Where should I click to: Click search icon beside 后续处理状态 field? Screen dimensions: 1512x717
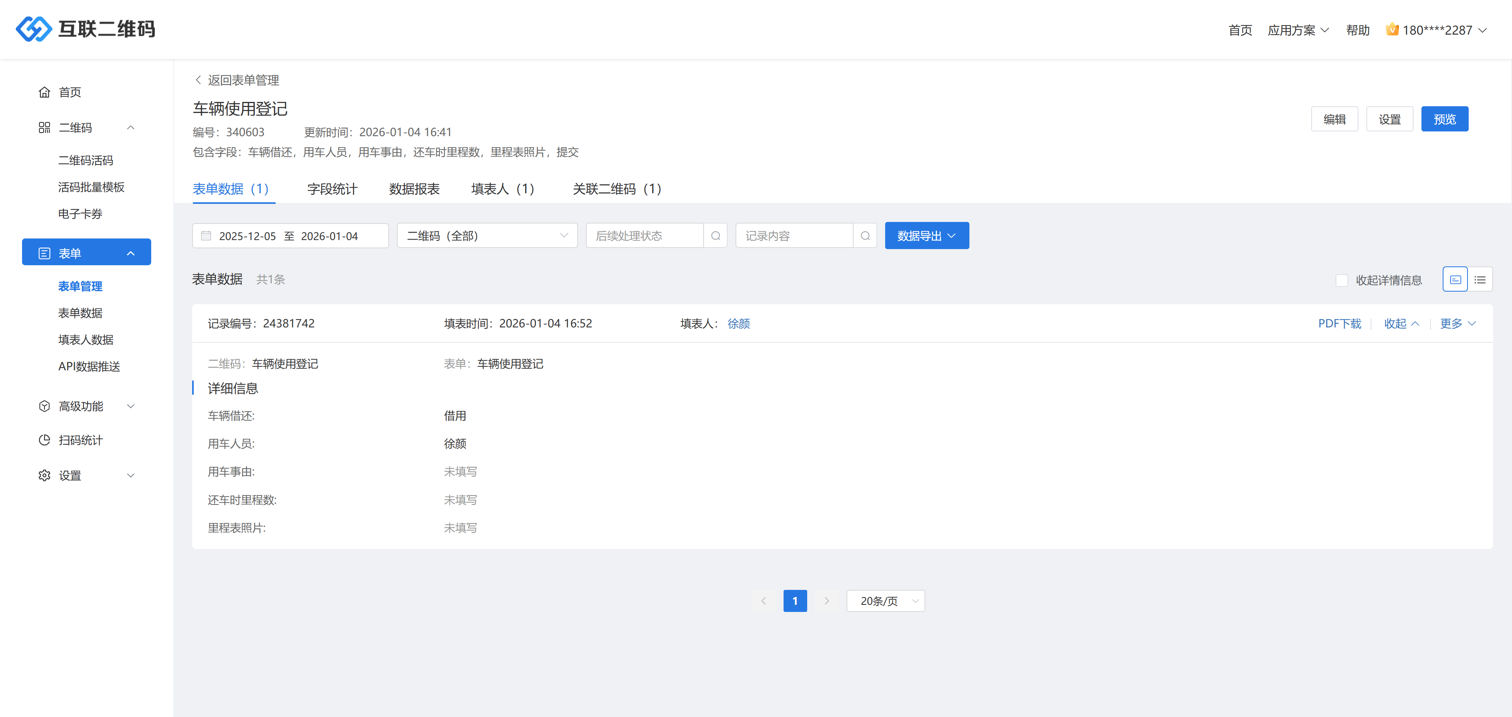(715, 236)
